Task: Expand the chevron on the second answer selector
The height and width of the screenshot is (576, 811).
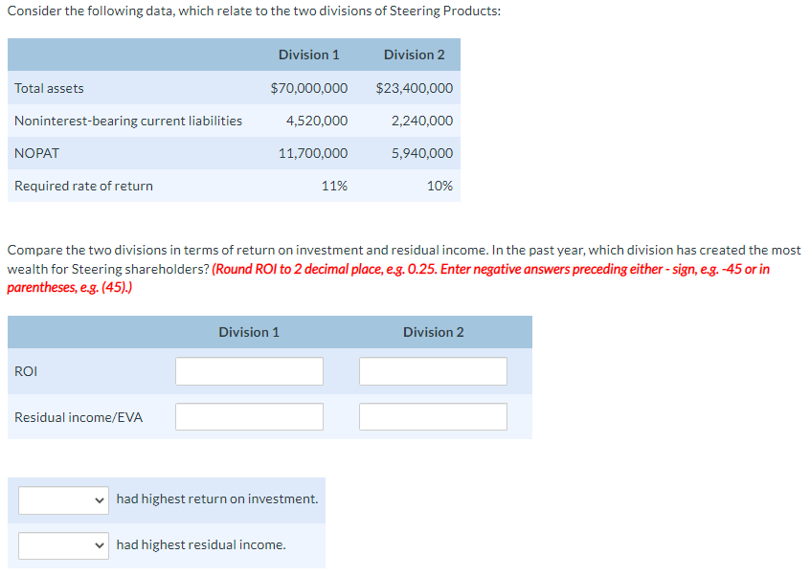Action: [100, 545]
